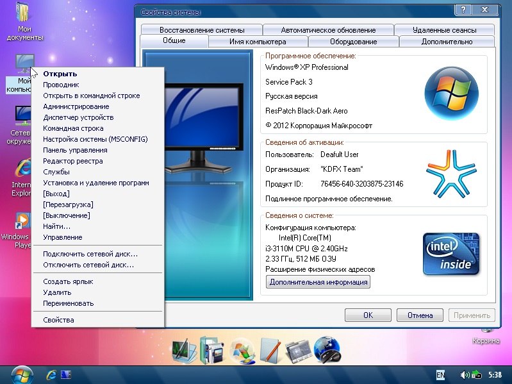Click the OK button
The height and width of the screenshot is (384, 512).
[368, 315]
